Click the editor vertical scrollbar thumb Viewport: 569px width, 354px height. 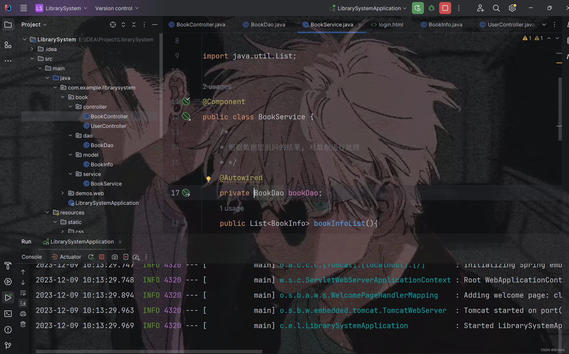point(560,109)
